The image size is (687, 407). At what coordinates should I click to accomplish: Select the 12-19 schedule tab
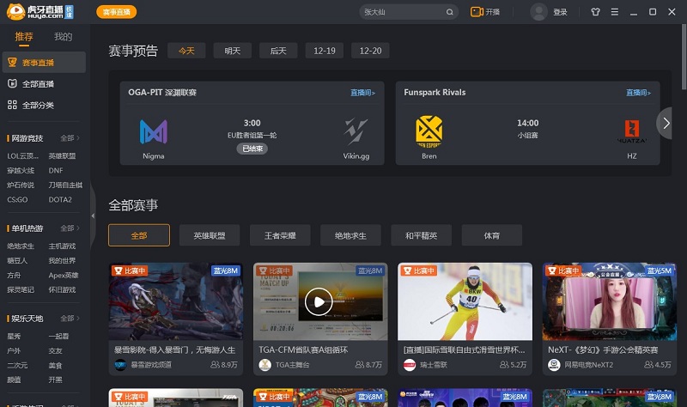325,51
